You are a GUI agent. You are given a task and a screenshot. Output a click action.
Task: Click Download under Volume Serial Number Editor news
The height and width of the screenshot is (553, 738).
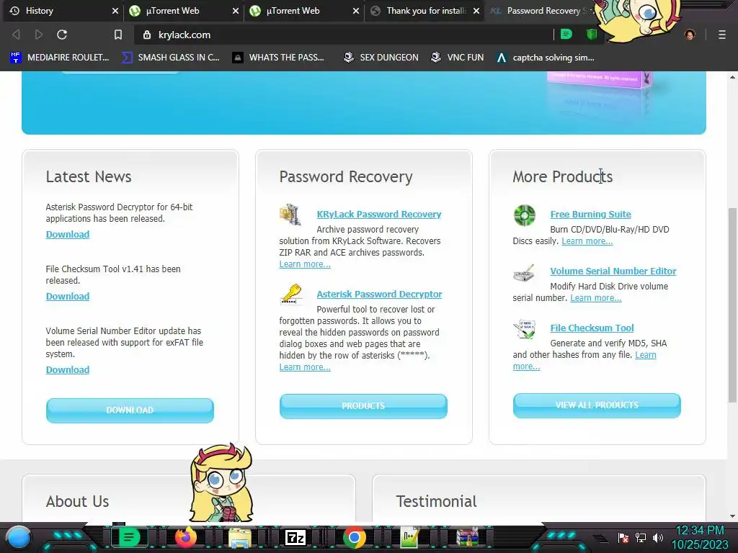click(x=68, y=369)
